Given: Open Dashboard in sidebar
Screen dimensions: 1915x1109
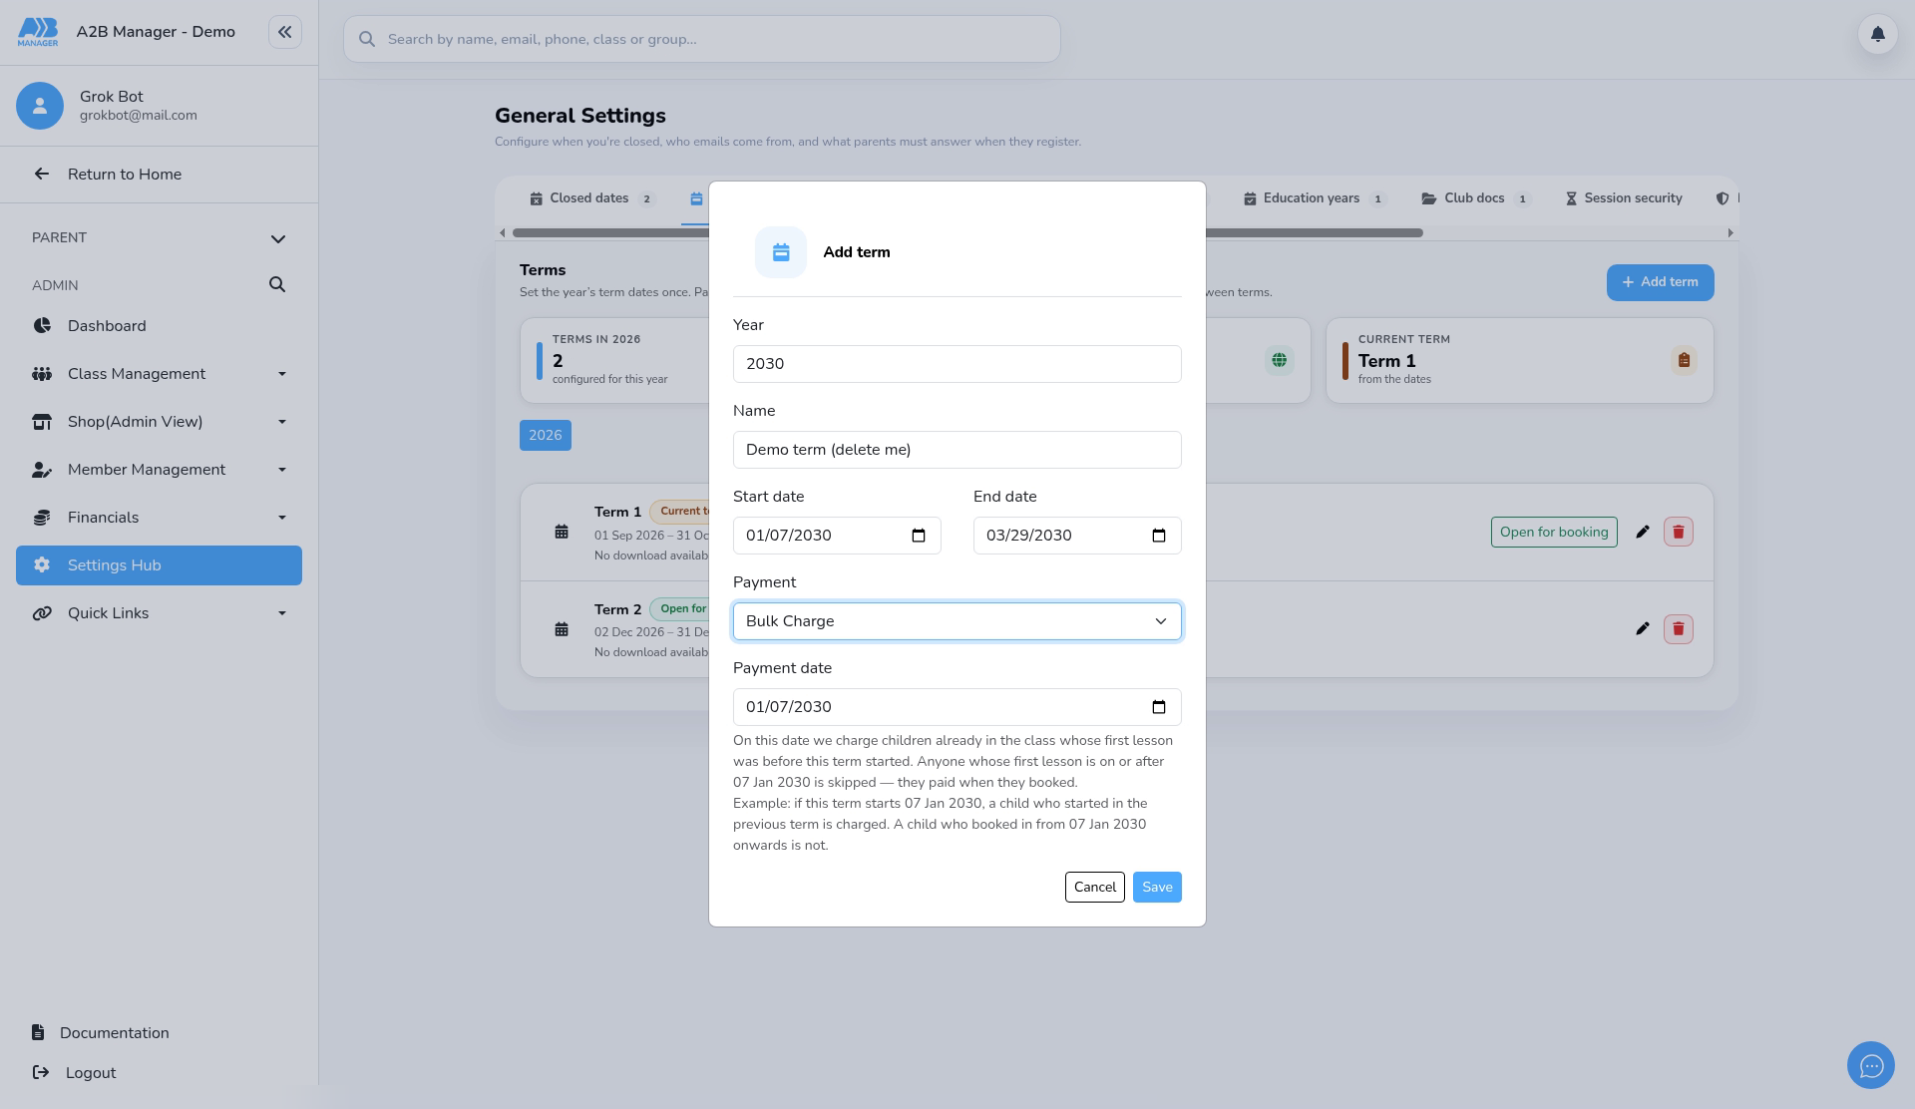Looking at the screenshot, I should pos(159,326).
